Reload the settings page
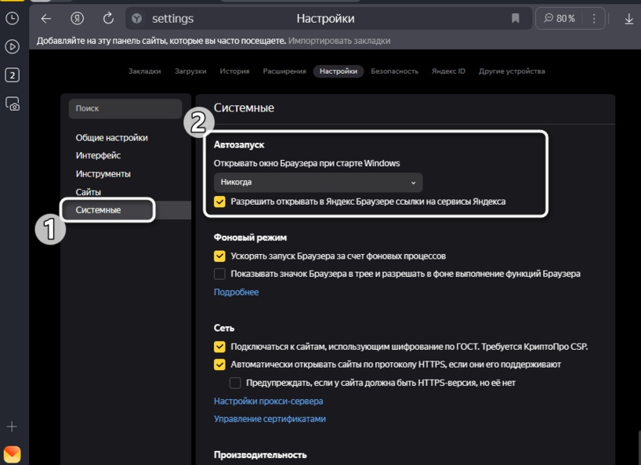Viewport: 641px width, 465px height. (x=108, y=18)
